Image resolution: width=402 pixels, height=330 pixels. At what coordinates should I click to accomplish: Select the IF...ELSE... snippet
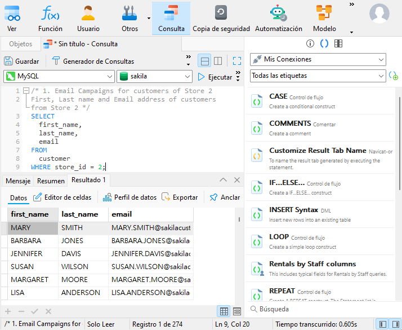(x=320, y=187)
